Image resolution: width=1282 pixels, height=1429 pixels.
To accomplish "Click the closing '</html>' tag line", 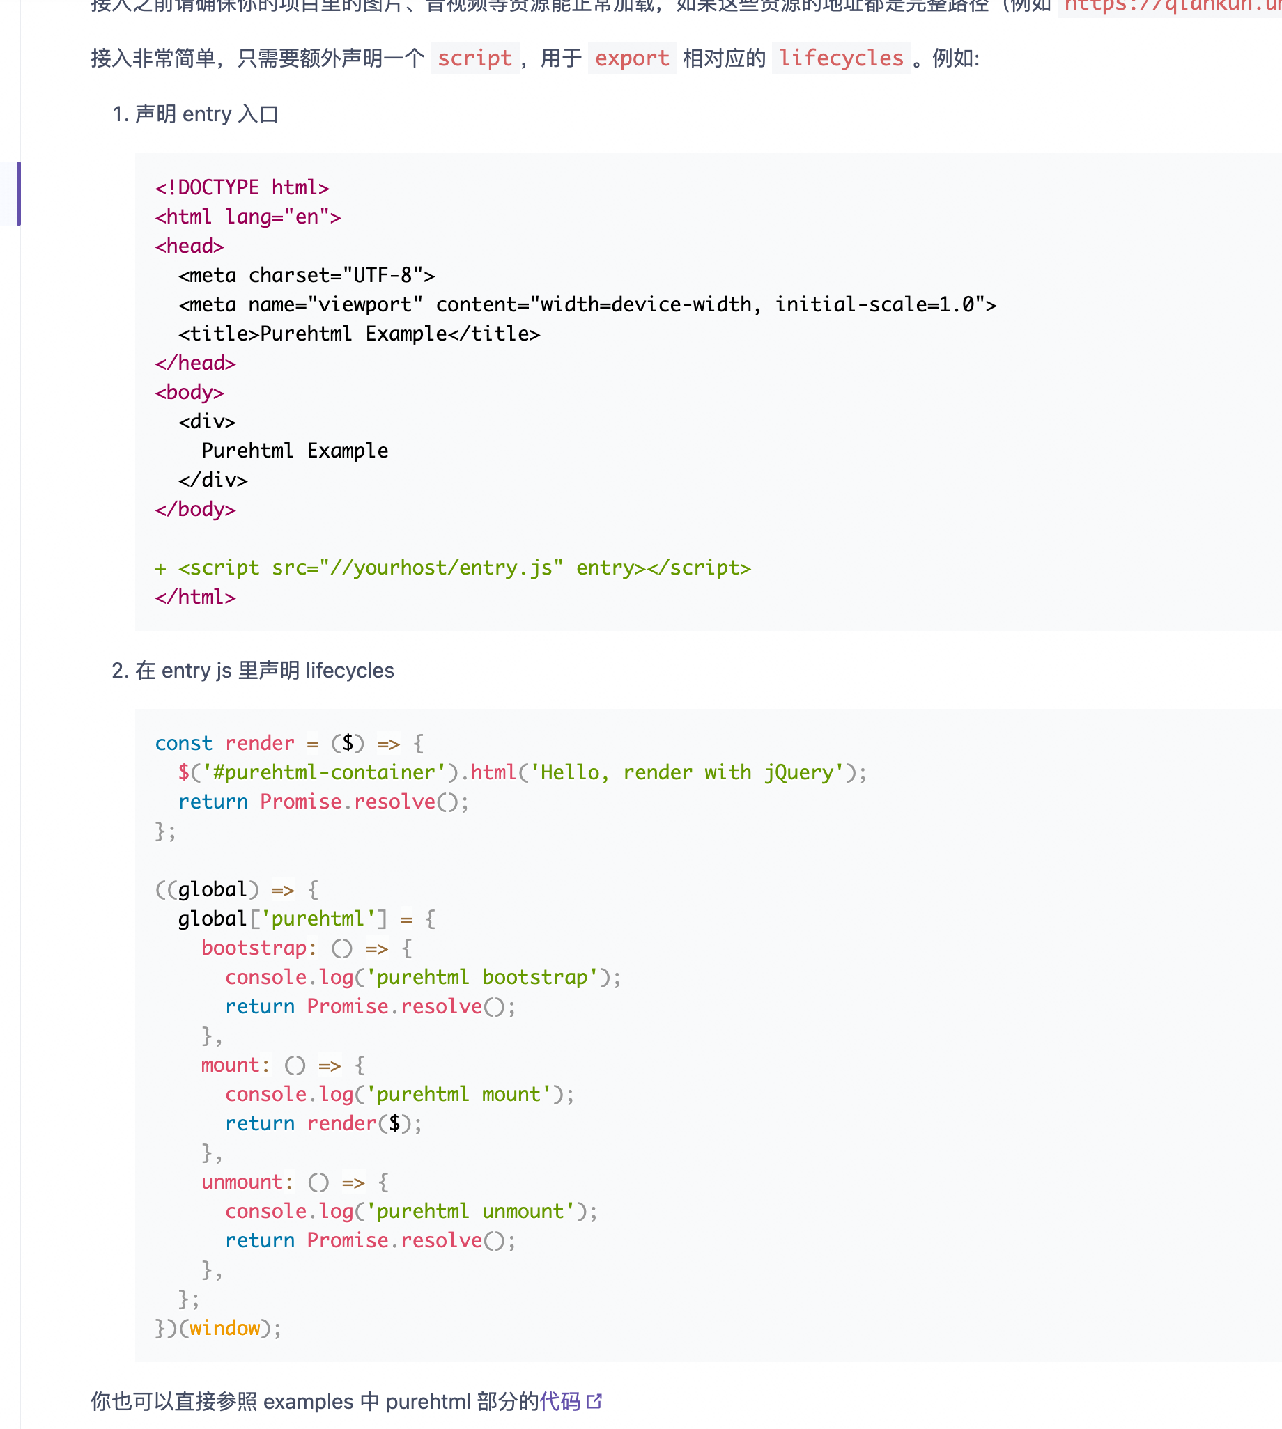I will [196, 597].
